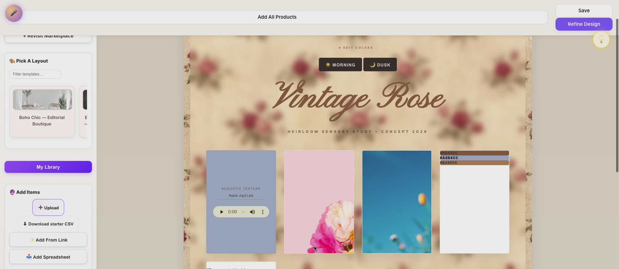The width and height of the screenshot is (619, 269).
Task: Open My Lbrary
Action: point(48,167)
